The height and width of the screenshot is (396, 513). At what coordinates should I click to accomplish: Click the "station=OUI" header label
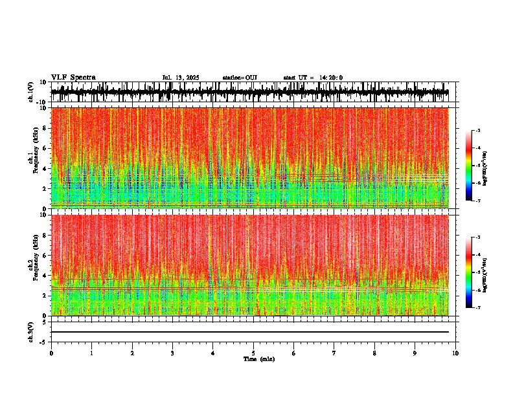click(240, 78)
